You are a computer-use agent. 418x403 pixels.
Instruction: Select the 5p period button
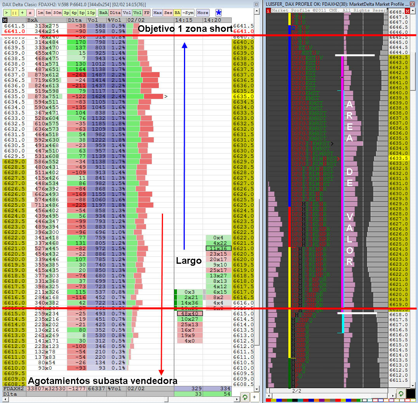[x=82, y=12]
